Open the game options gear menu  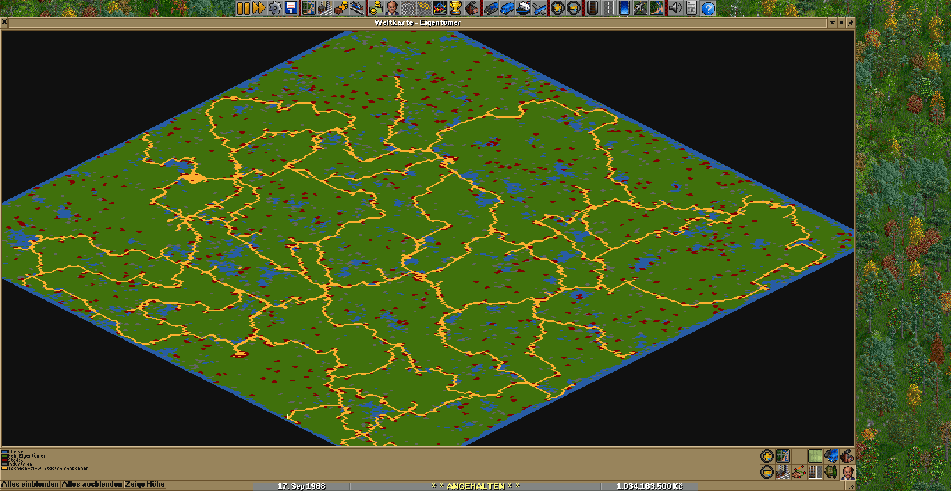275,8
